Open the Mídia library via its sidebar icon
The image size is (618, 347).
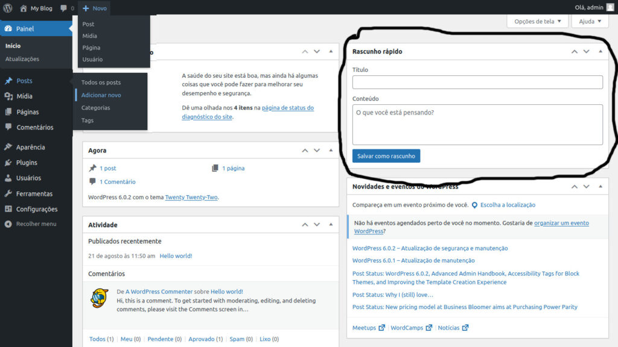(10, 95)
